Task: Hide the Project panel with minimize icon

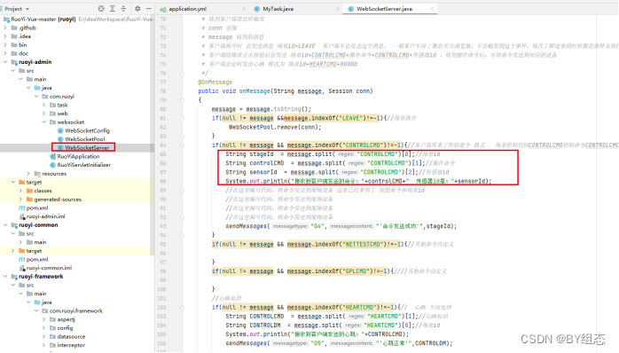Action: point(149,9)
